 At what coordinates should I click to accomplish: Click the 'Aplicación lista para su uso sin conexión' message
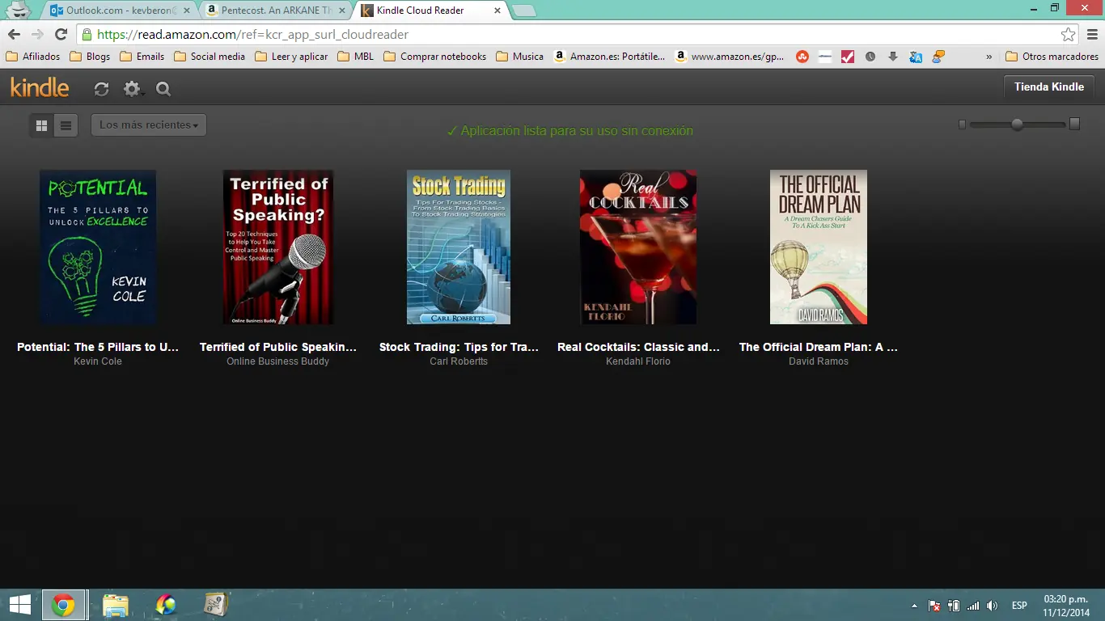click(569, 131)
